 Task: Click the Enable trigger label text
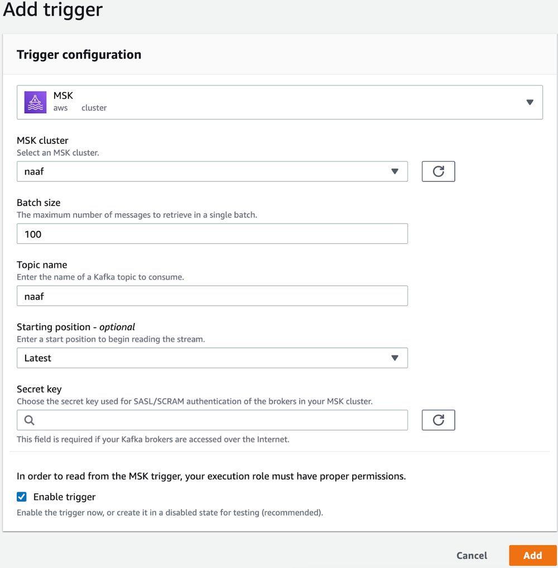point(64,497)
